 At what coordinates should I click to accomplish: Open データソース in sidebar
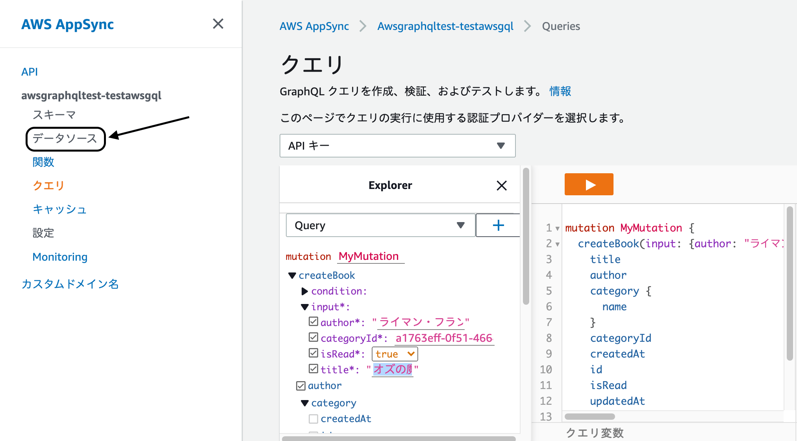tap(65, 139)
